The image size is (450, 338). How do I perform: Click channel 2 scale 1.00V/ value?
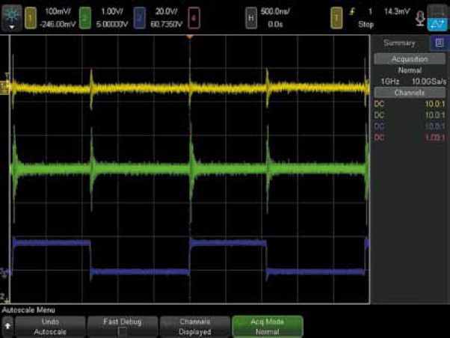112,12
